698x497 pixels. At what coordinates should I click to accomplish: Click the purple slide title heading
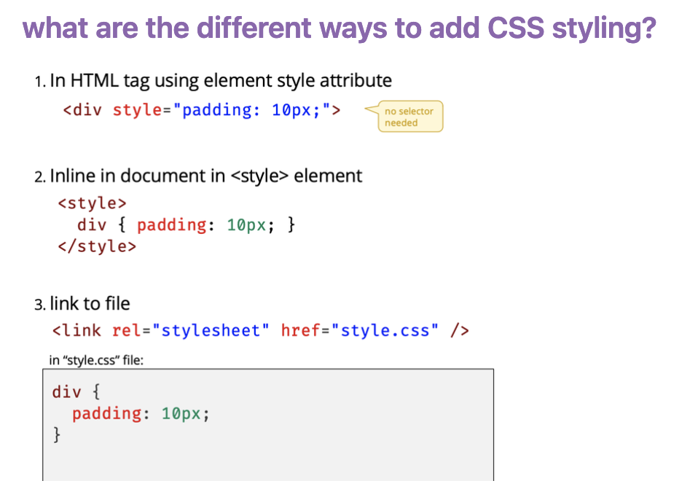[x=340, y=29]
